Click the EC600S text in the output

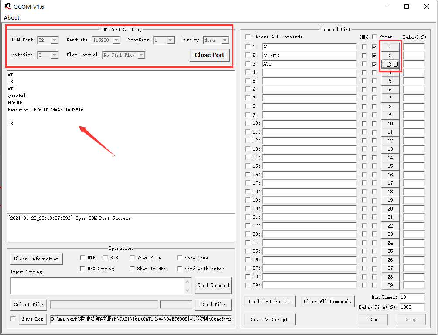point(16,103)
